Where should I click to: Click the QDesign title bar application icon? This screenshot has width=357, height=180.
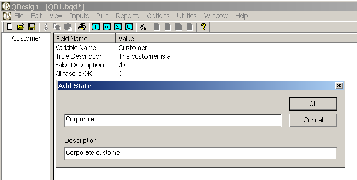(x=6, y=6)
